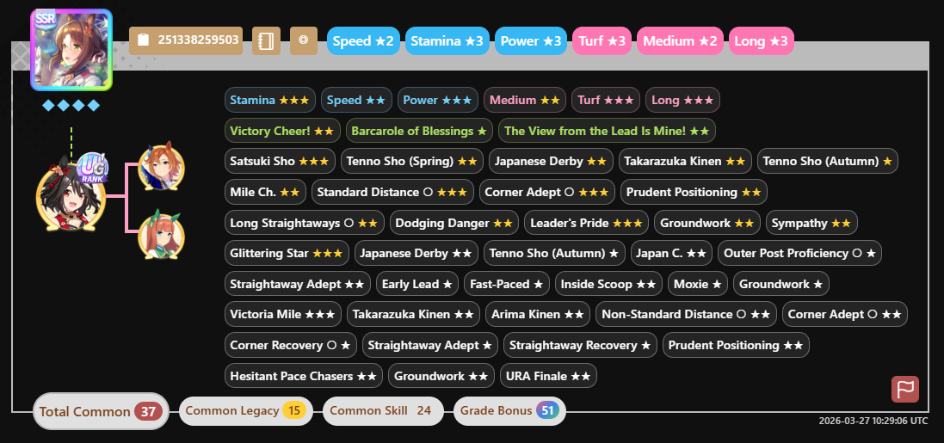Viewport: 944px width, 443px height.
Task: Click the Dodging Danger ★★ chip
Action: (454, 223)
